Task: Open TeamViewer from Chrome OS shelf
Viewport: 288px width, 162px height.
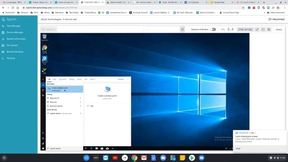Action: pyautogui.click(x=106, y=158)
